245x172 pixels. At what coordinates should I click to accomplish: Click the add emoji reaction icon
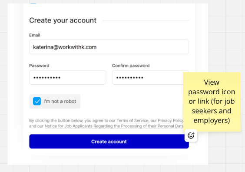pyautogui.click(x=191, y=136)
